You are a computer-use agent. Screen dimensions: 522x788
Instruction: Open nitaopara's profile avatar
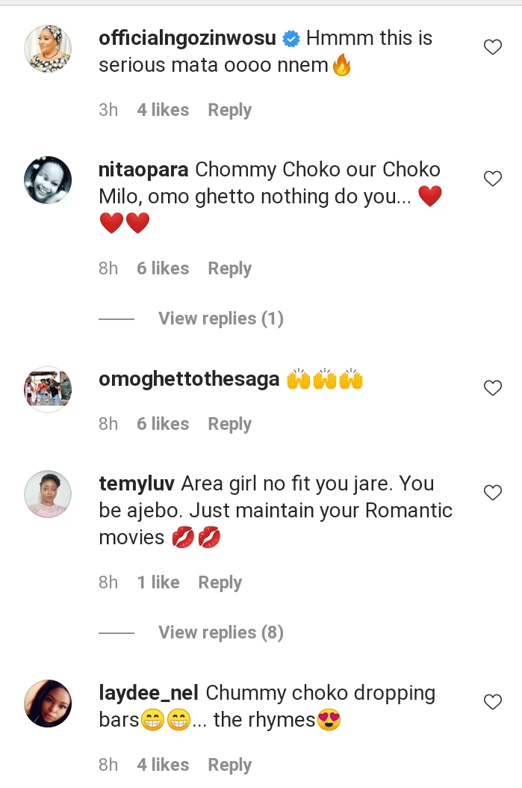point(48,180)
